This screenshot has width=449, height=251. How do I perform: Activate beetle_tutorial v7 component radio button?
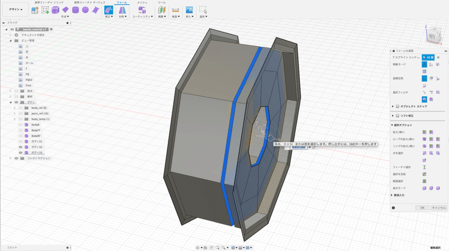51,29
